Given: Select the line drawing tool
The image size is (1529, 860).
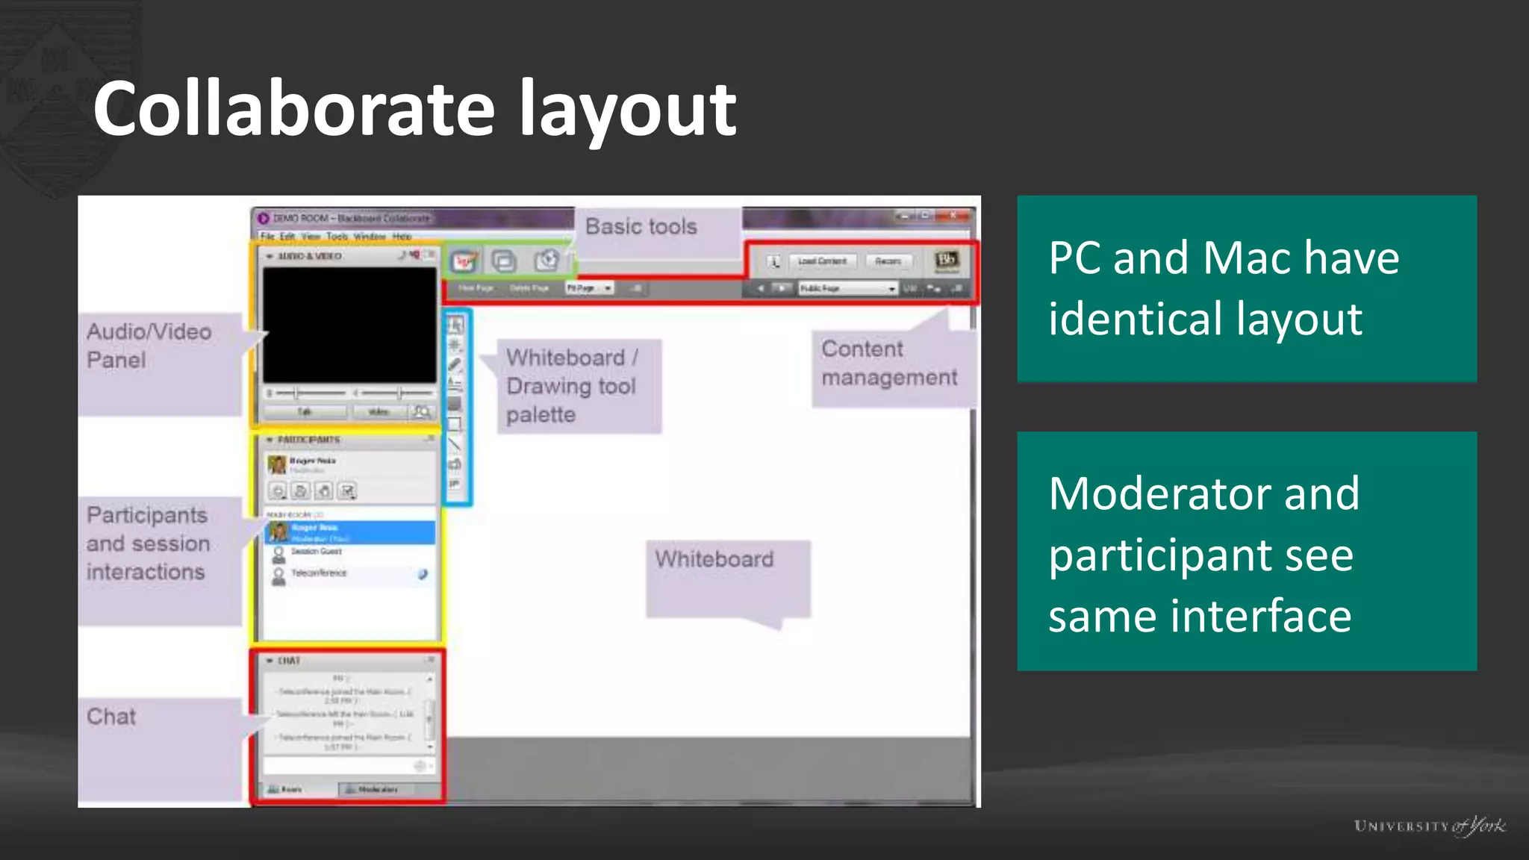Looking at the screenshot, I should [x=455, y=444].
